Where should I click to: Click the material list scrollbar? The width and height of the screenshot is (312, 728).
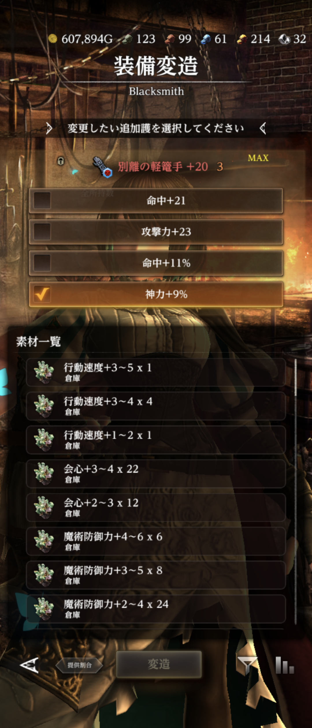pyautogui.click(x=296, y=491)
